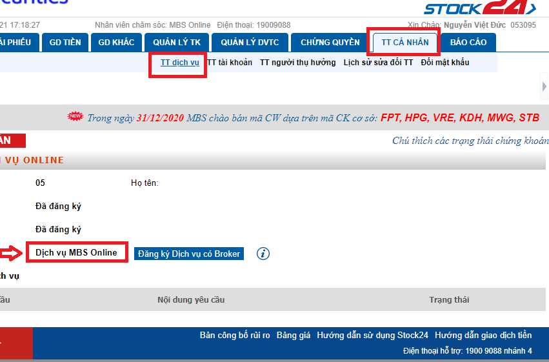Image resolution: width=549 pixels, height=362 pixels.
Task: Click the TT dịch vụ submenu link
Action: pyautogui.click(x=179, y=63)
